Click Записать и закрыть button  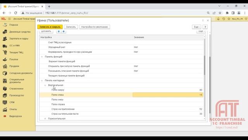pos(50,27)
